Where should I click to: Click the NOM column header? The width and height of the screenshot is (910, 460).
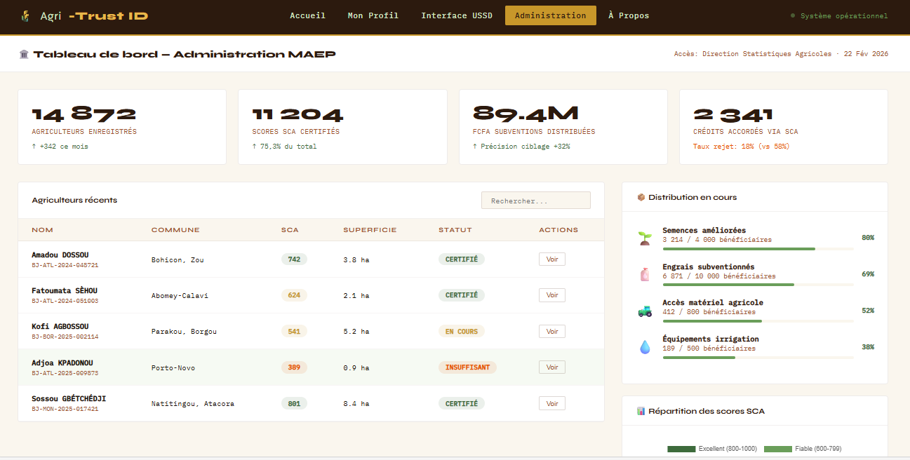(x=42, y=230)
